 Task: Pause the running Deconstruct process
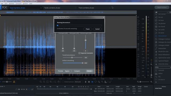coord(88,29)
